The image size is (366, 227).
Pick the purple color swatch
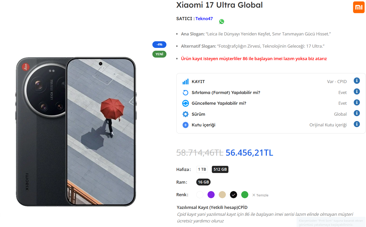[211, 195]
